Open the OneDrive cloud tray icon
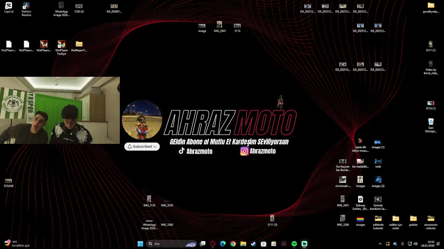The width and height of the screenshot is (444, 249). [395, 244]
